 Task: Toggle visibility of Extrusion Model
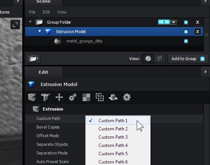pos(186,32)
